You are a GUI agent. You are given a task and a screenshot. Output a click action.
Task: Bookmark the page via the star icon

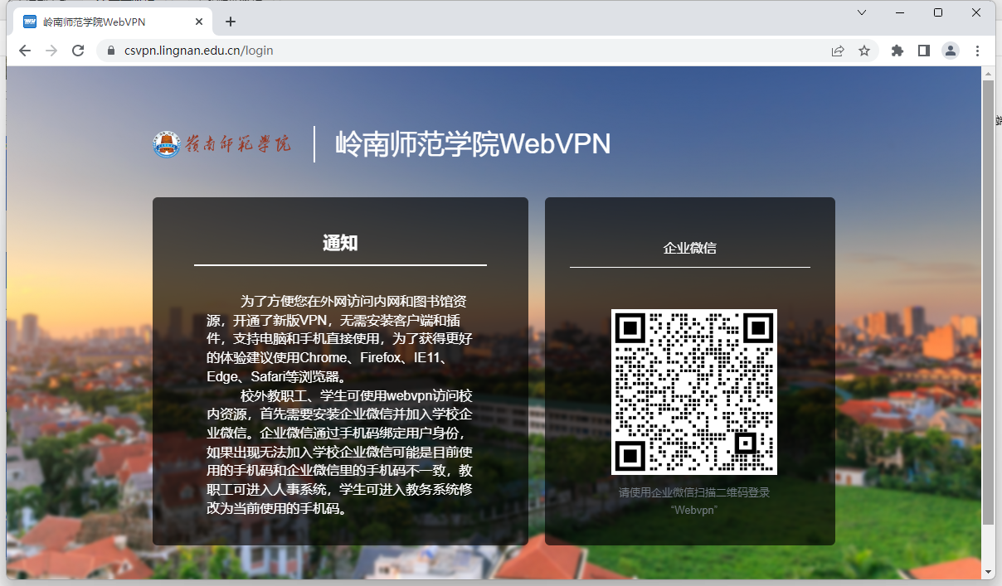(x=865, y=51)
